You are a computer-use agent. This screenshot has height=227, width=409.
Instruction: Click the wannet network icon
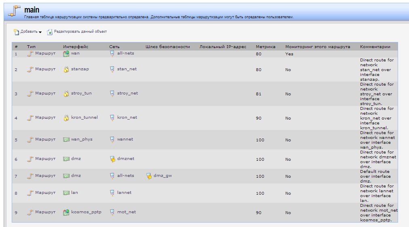tap(112, 139)
